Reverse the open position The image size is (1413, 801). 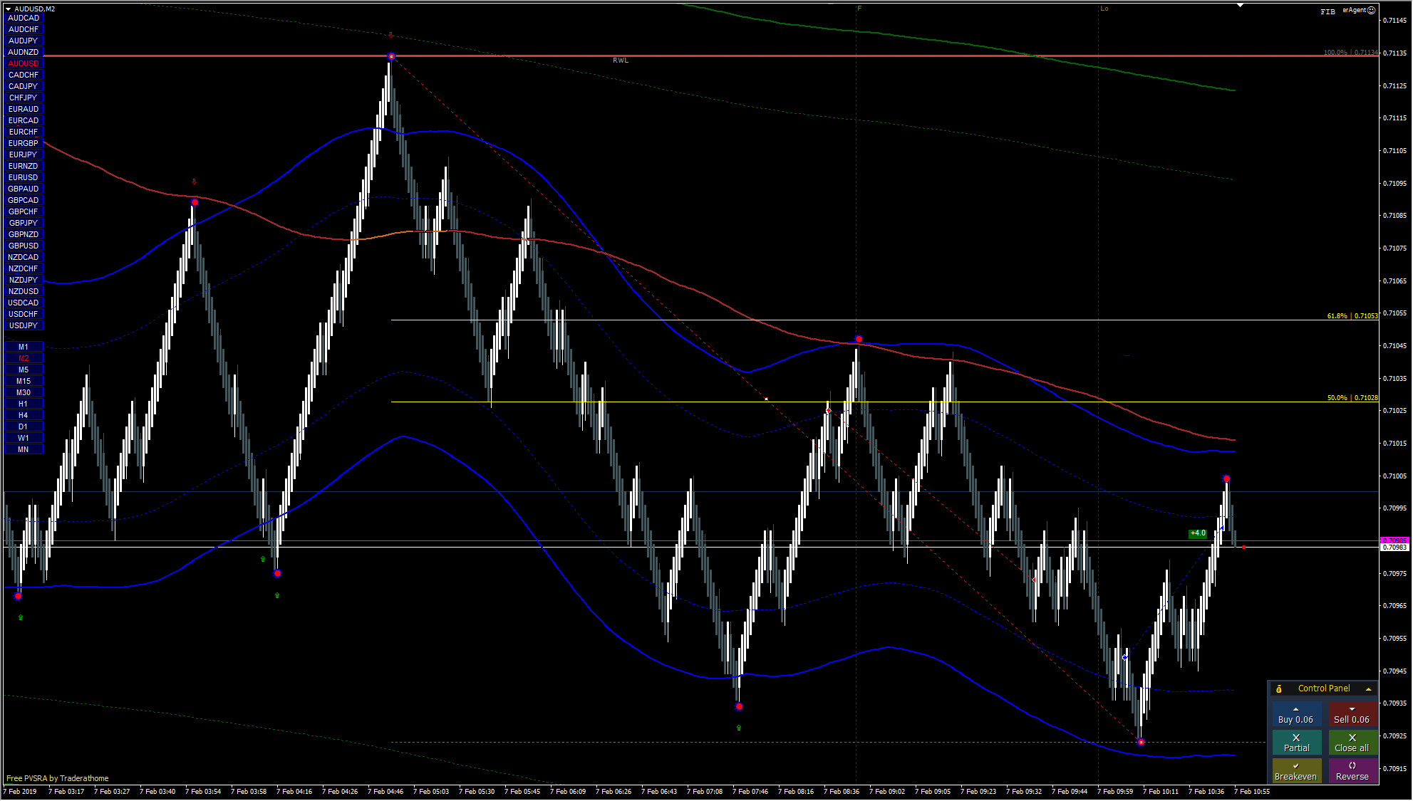1352,771
